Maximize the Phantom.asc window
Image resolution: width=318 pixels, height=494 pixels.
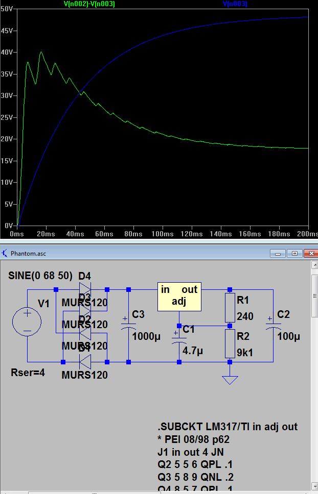(294, 253)
